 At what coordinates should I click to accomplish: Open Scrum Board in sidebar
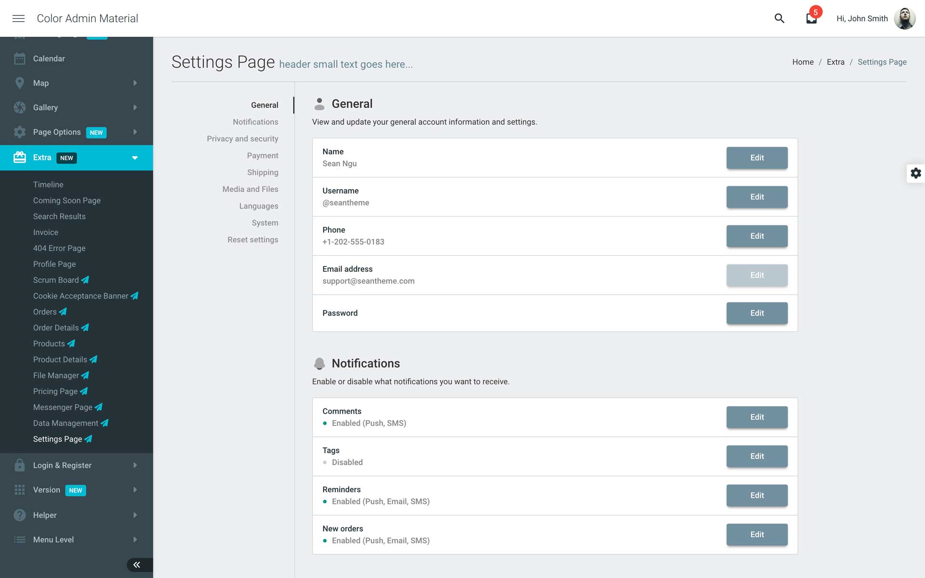click(56, 280)
